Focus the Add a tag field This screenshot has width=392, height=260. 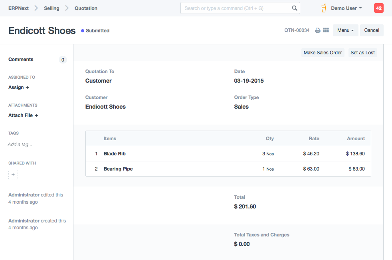[x=20, y=145]
